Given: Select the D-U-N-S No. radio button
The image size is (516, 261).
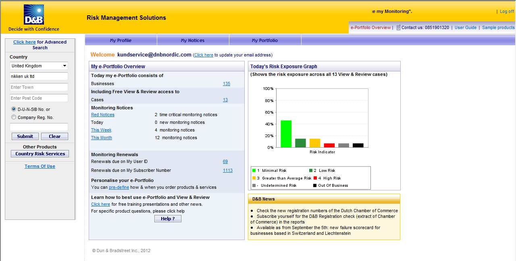Looking at the screenshot, I should click(x=14, y=109).
